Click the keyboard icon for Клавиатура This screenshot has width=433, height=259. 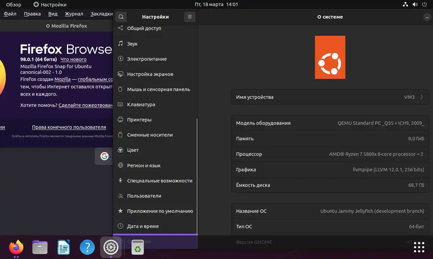tap(120, 105)
